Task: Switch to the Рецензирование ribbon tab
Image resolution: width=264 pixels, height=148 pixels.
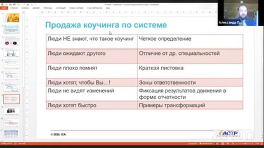Action: click(x=94, y=8)
